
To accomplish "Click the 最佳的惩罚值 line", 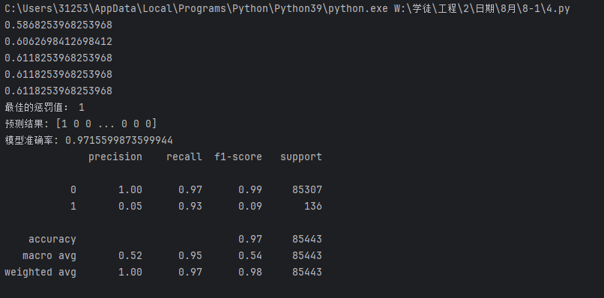I will pos(44,107).
